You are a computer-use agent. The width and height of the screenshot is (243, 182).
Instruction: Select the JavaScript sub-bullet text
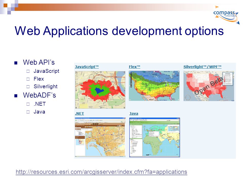(x=46, y=71)
